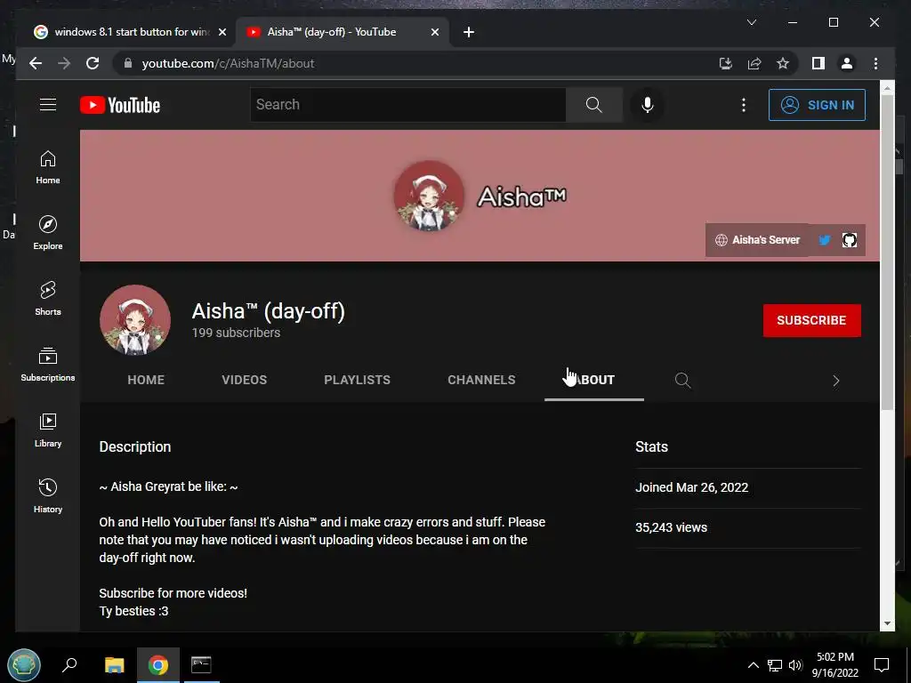View site information lock icon
Screen dimensions: 911x683
(x=128, y=63)
